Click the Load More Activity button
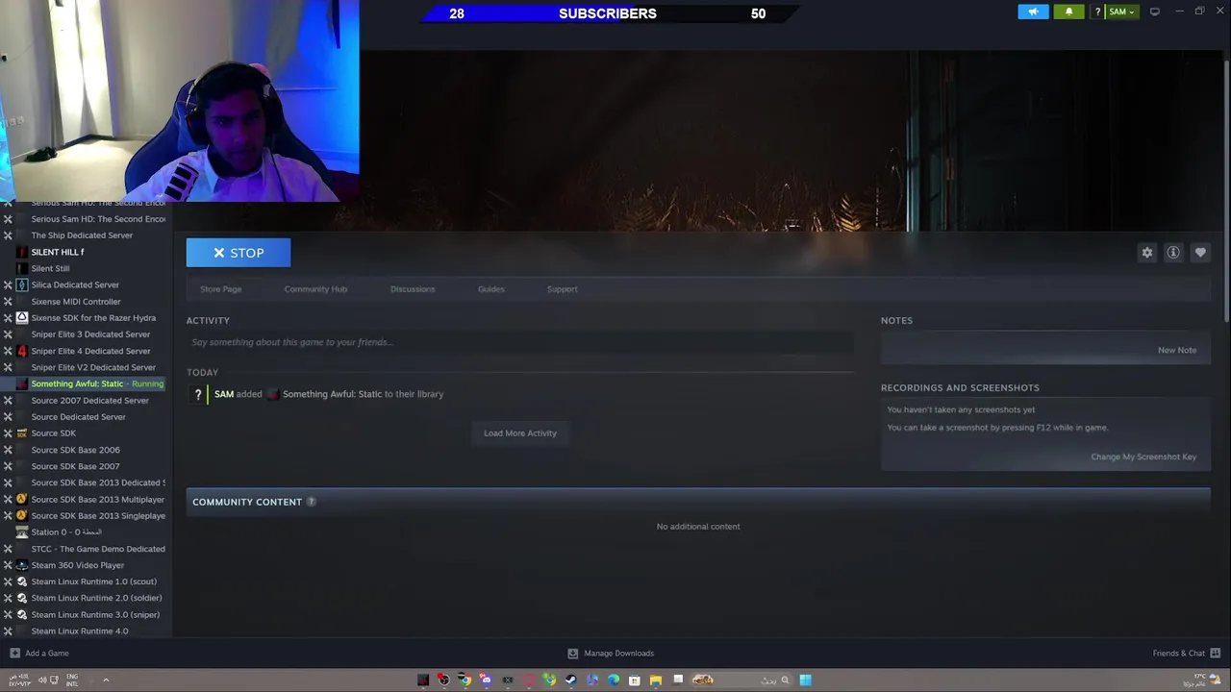This screenshot has width=1231, height=692. [520, 433]
